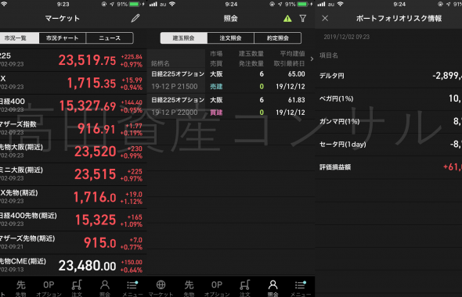462x297 pixels.
Task: Tap the 建玉数量 column header
Action: [251, 53]
